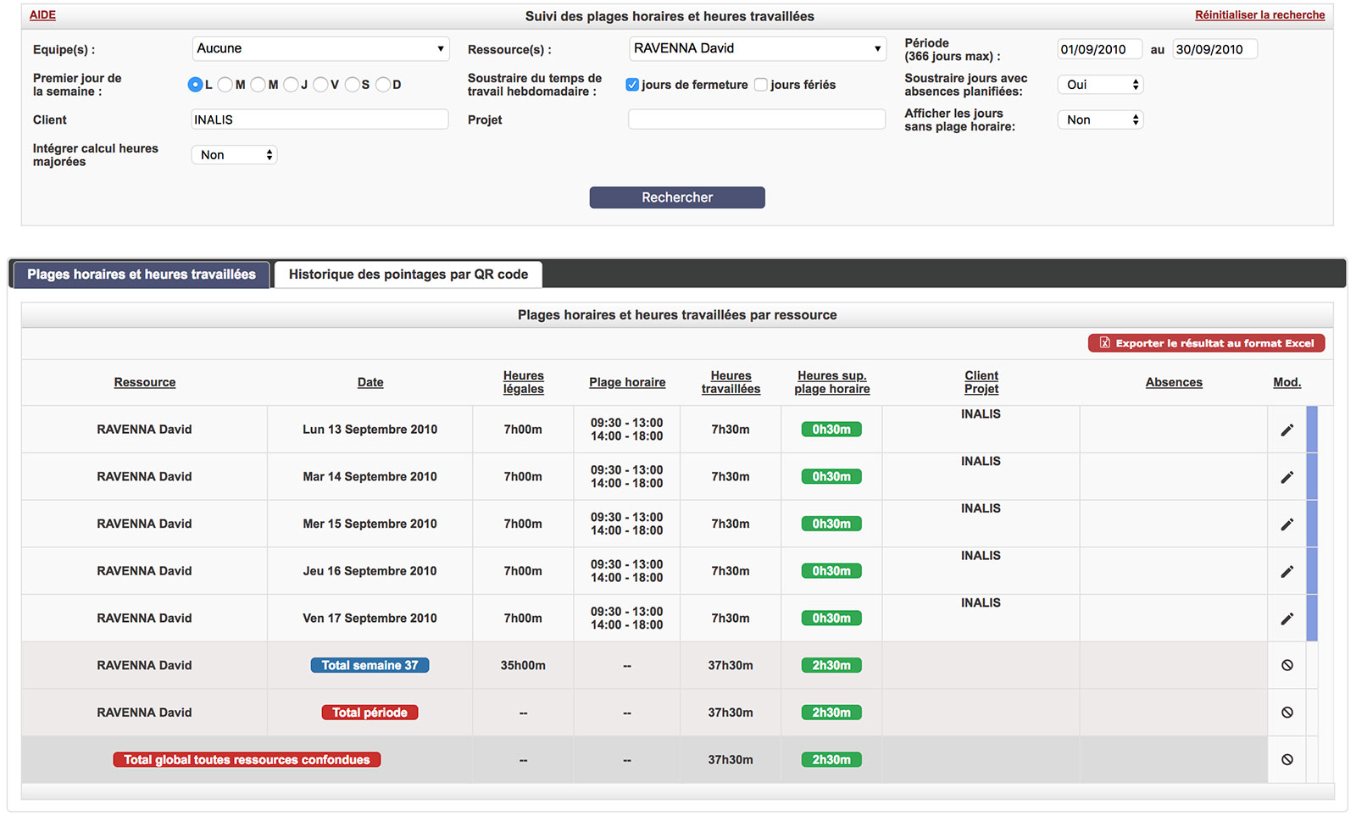Screen dimensions: 1356x821
Task: Open edit pencil for Jeu 16 Septembre
Action: (1287, 572)
